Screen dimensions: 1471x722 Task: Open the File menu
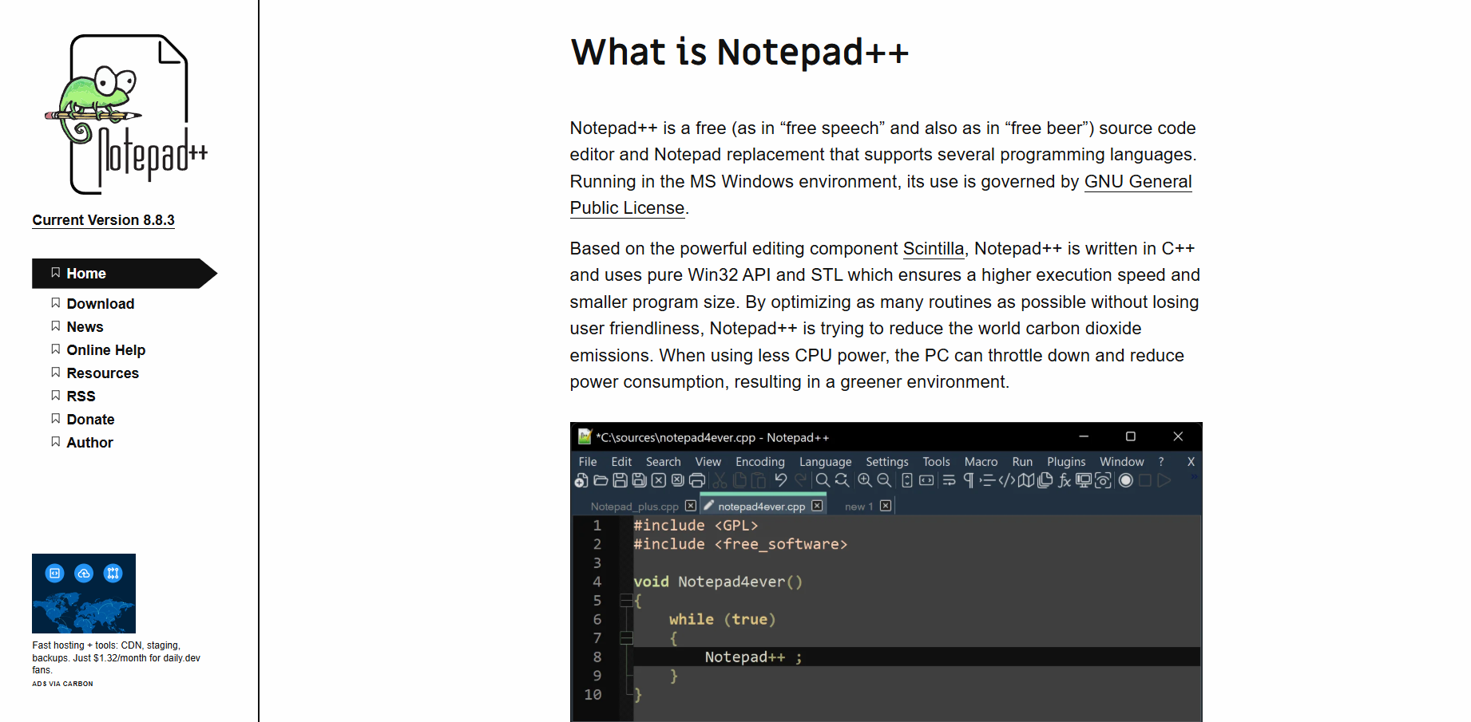tap(588, 462)
